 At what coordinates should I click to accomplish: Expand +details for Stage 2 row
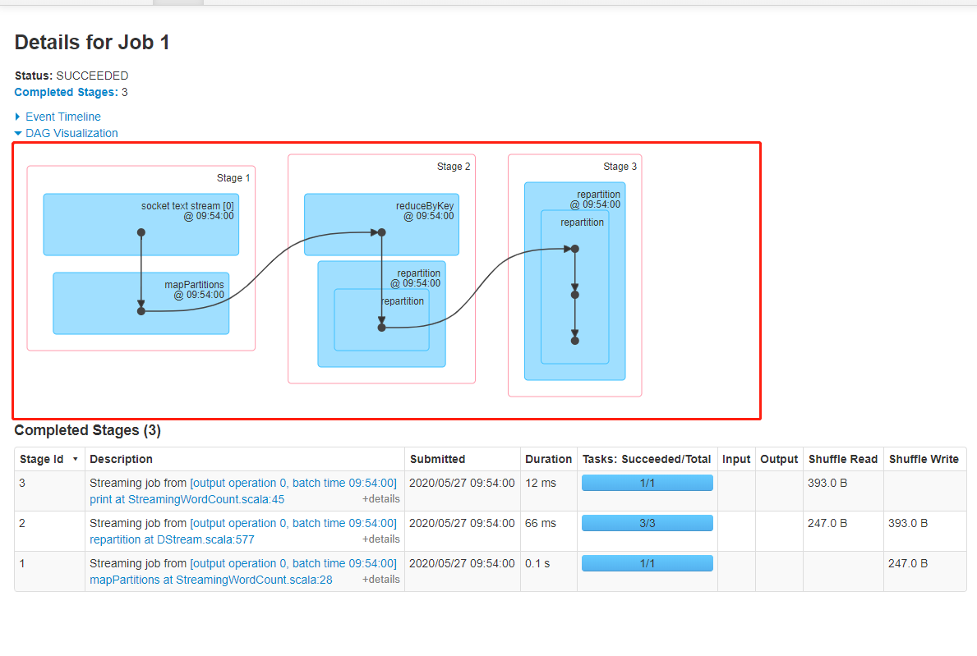[x=381, y=539]
